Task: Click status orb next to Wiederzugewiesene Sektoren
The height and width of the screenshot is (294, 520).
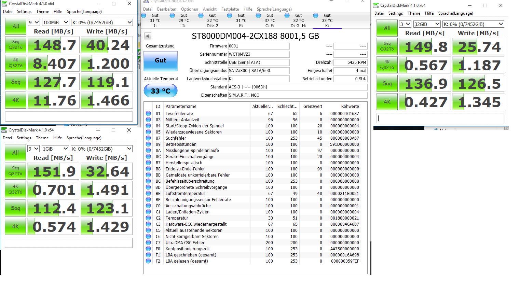Action: (x=148, y=132)
